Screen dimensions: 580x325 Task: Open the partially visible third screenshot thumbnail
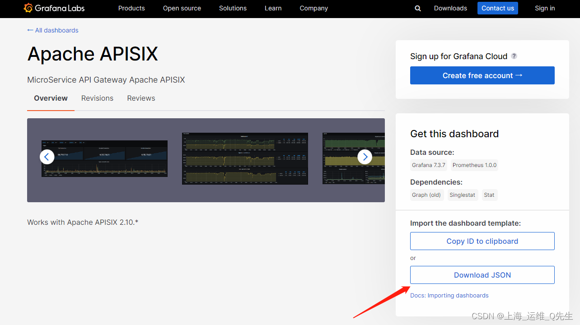coord(354,158)
